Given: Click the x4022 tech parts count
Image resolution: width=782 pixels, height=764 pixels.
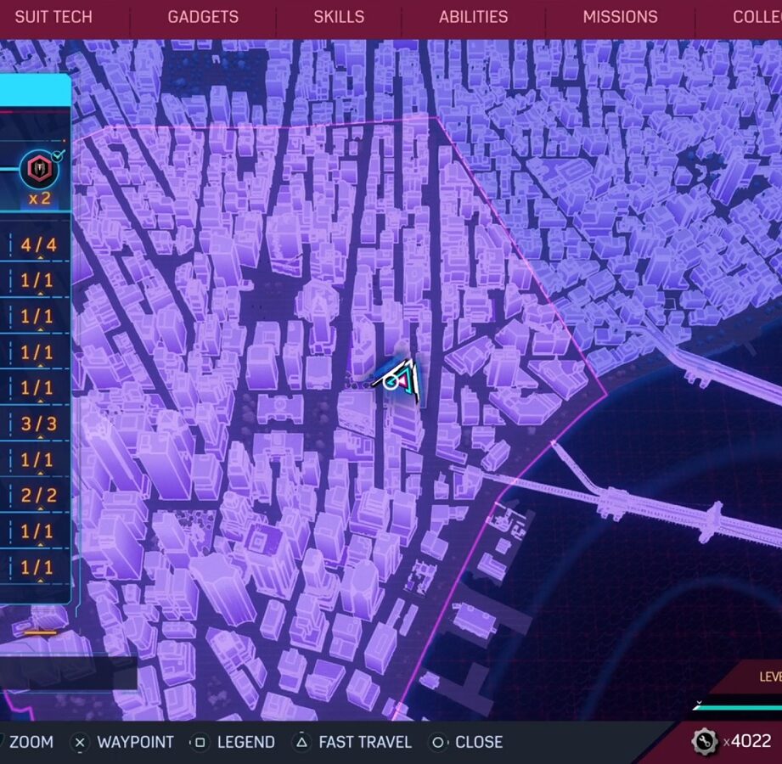Looking at the screenshot, I should tap(747, 741).
